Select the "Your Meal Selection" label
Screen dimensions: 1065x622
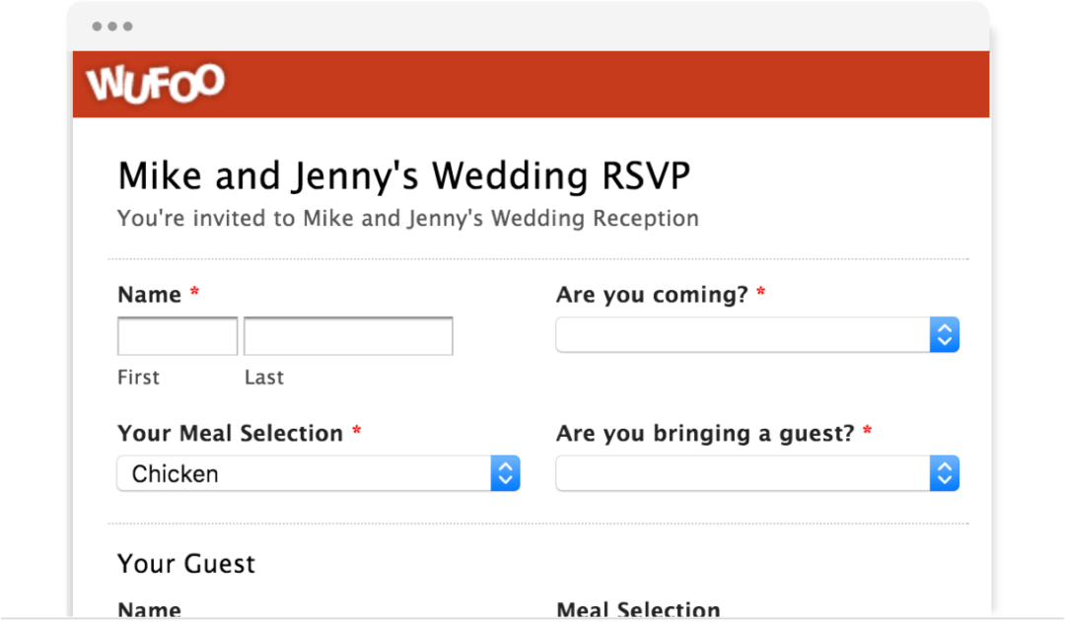point(230,434)
